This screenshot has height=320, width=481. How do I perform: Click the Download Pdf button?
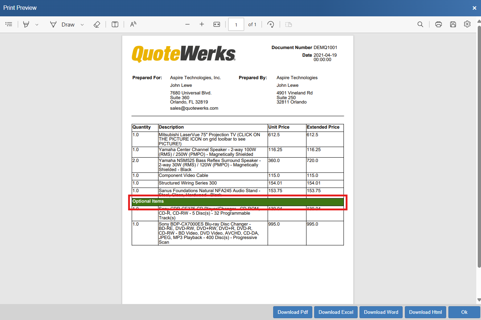pyautogui.click(x=293, y=312)
